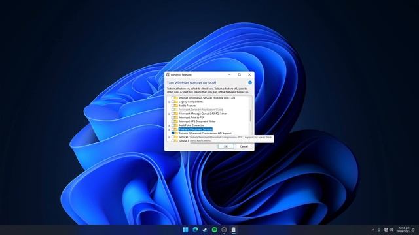This screenshot has width=419, height=235.
Task: Open the Start menu
Action: (x=185, y=230)
